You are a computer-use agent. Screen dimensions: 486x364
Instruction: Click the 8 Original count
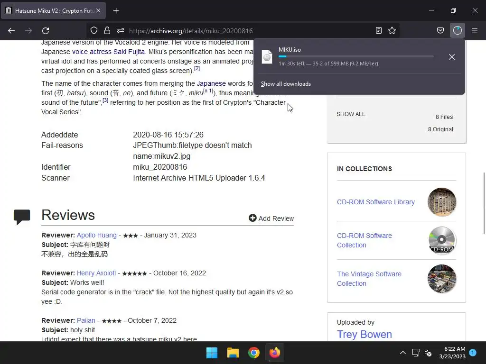tap(440, 129)
